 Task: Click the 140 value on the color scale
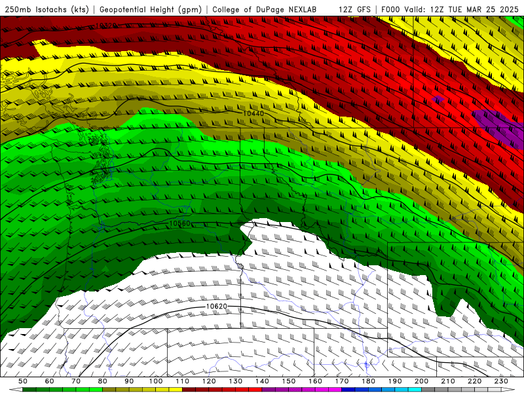coord(262,381)
